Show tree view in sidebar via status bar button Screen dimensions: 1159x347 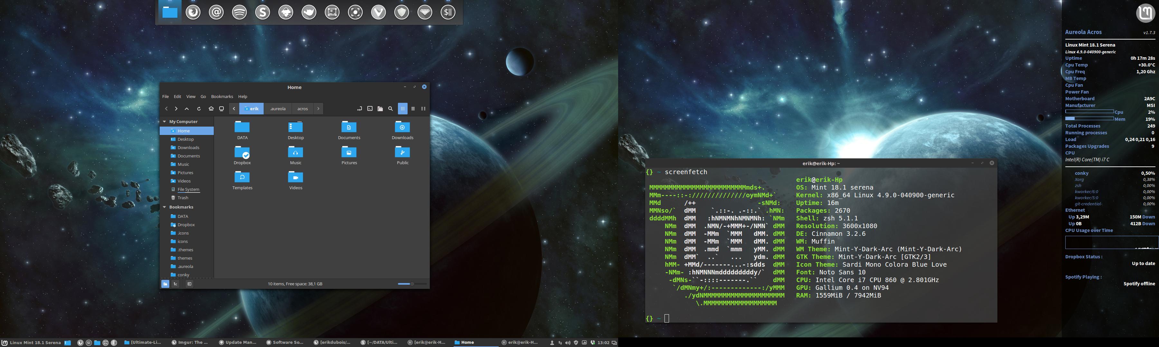click(x=175, y=284)
